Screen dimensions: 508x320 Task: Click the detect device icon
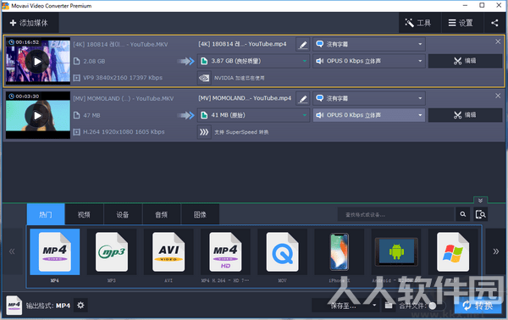480,214
